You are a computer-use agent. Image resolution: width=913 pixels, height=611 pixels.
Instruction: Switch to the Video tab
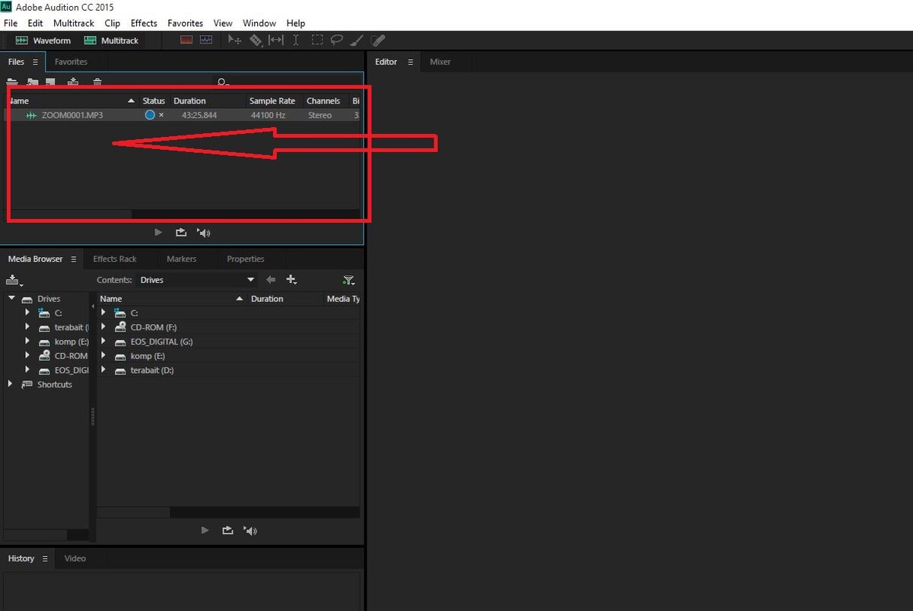coord(75,558)
